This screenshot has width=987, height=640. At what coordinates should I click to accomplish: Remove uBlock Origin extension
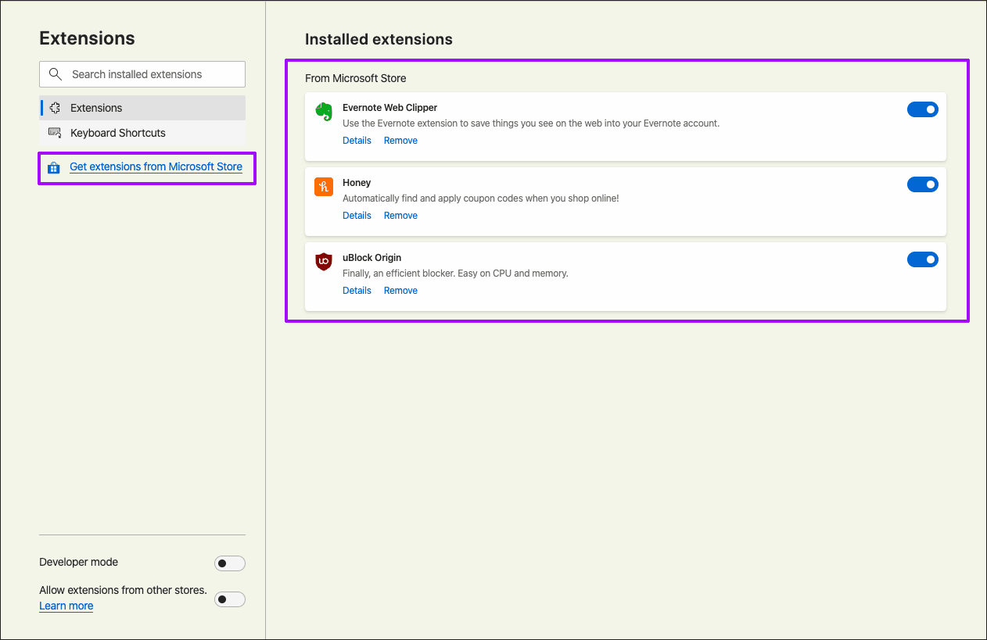coord(400,291)
